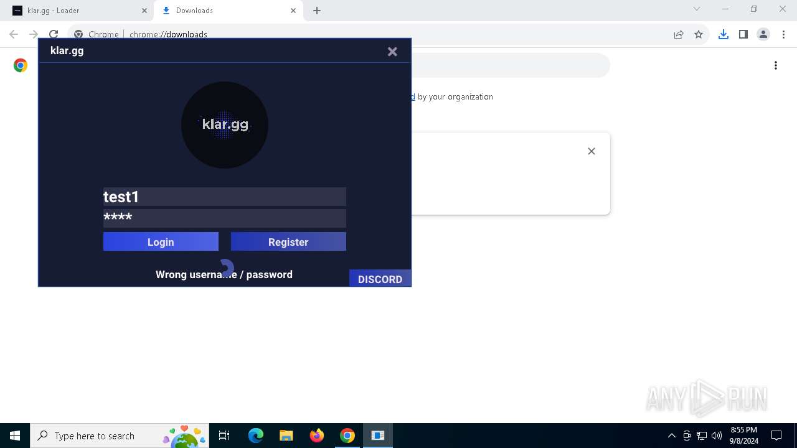Expand the Chrome tab search dropdown

click(x=697, y=9)
